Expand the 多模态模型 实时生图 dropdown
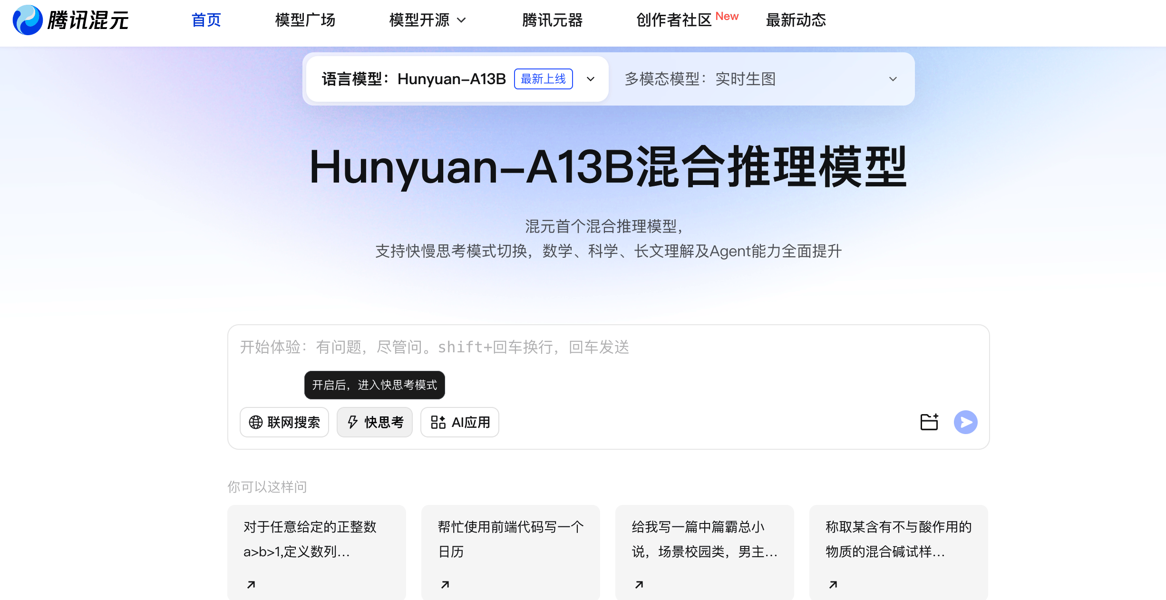 (x=761, y=79)
